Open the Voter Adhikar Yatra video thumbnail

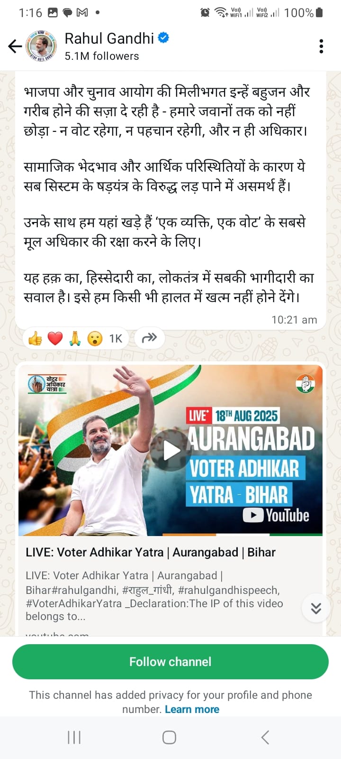point(170,450)
